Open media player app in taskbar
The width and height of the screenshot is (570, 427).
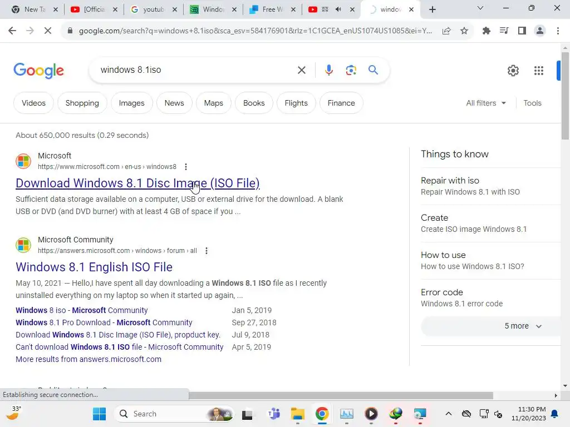(371, 414)
